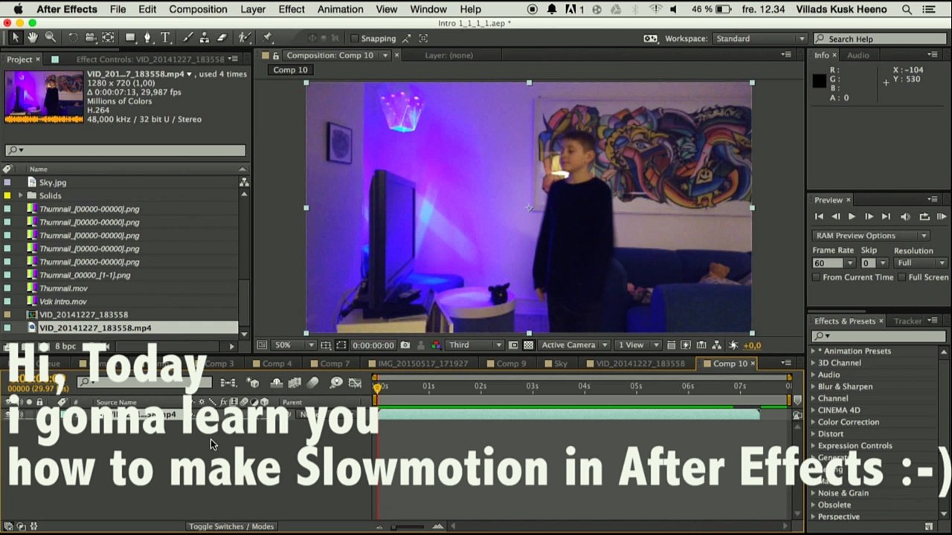Click the current time indicator marker
This screenshot has width=952, height=535.
(377, 387)
